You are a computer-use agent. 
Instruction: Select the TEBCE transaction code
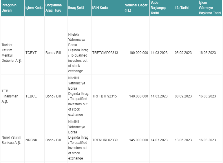coord(31,96)
